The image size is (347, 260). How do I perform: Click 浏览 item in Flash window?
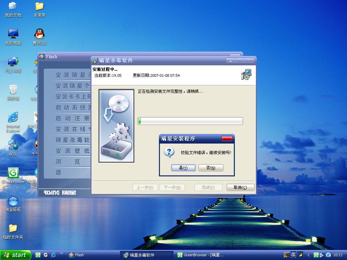[x=68, y=162]
